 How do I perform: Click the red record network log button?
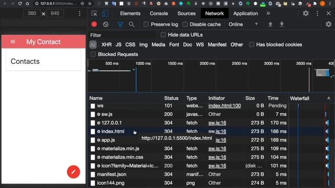point(94,25)
